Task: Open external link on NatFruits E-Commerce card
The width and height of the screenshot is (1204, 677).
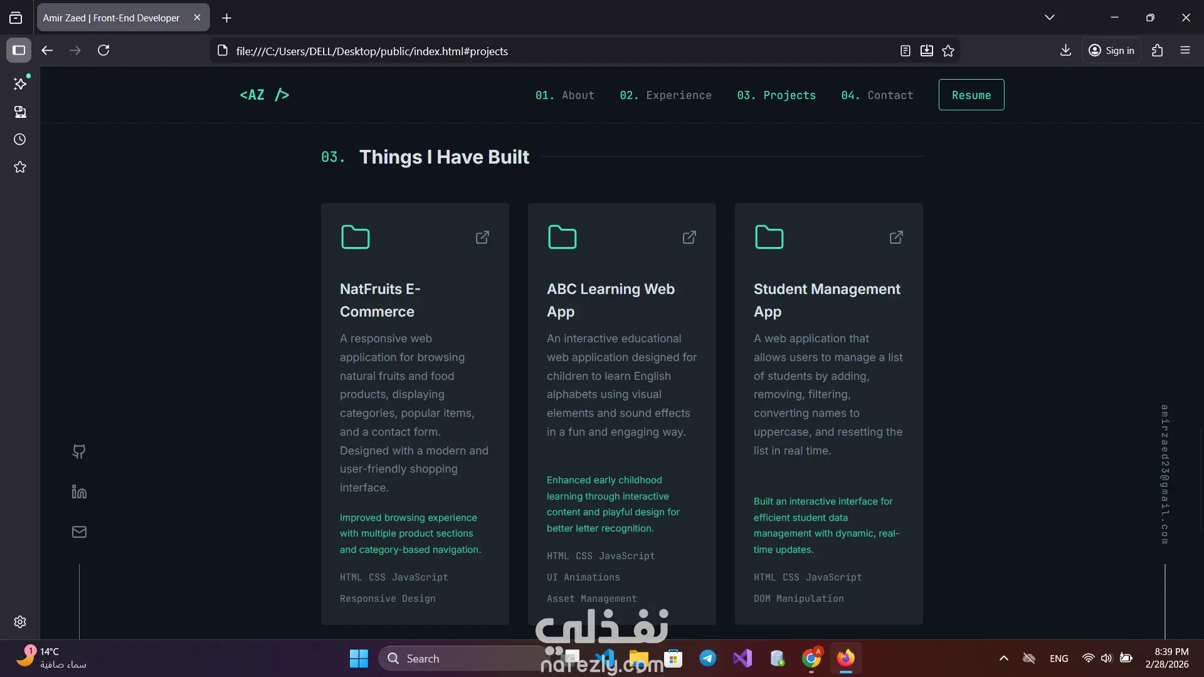Action: (x=482, y=238)
